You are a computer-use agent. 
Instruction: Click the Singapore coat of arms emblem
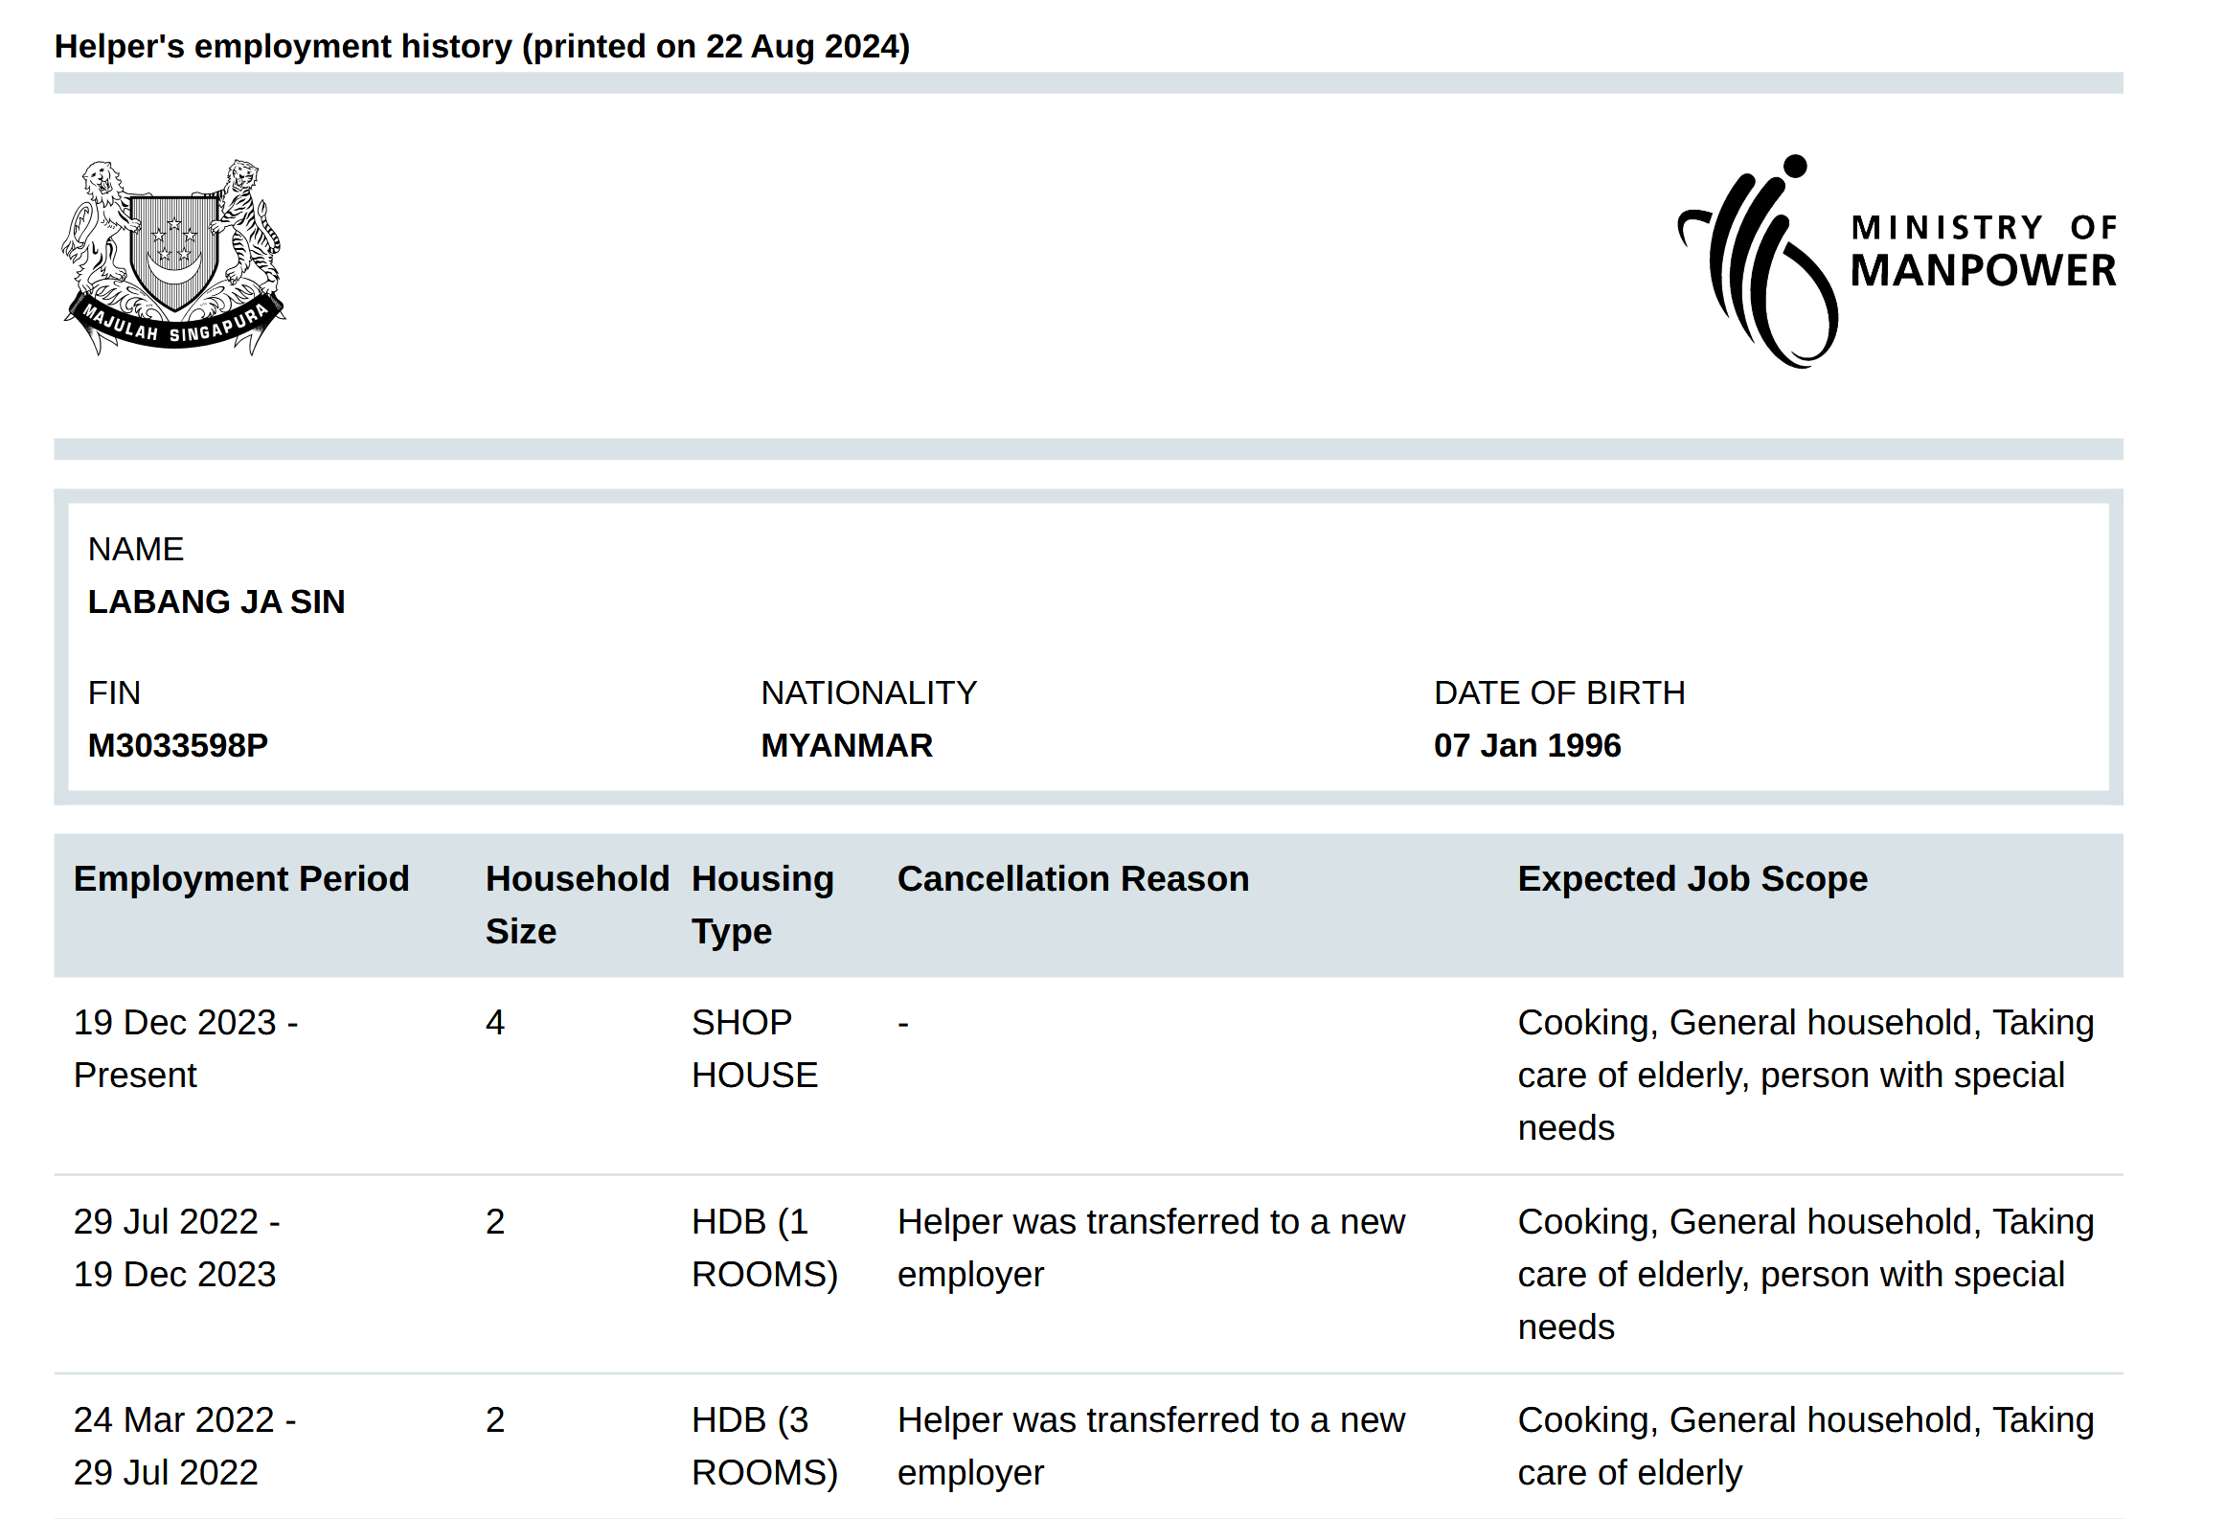(172, 254)
